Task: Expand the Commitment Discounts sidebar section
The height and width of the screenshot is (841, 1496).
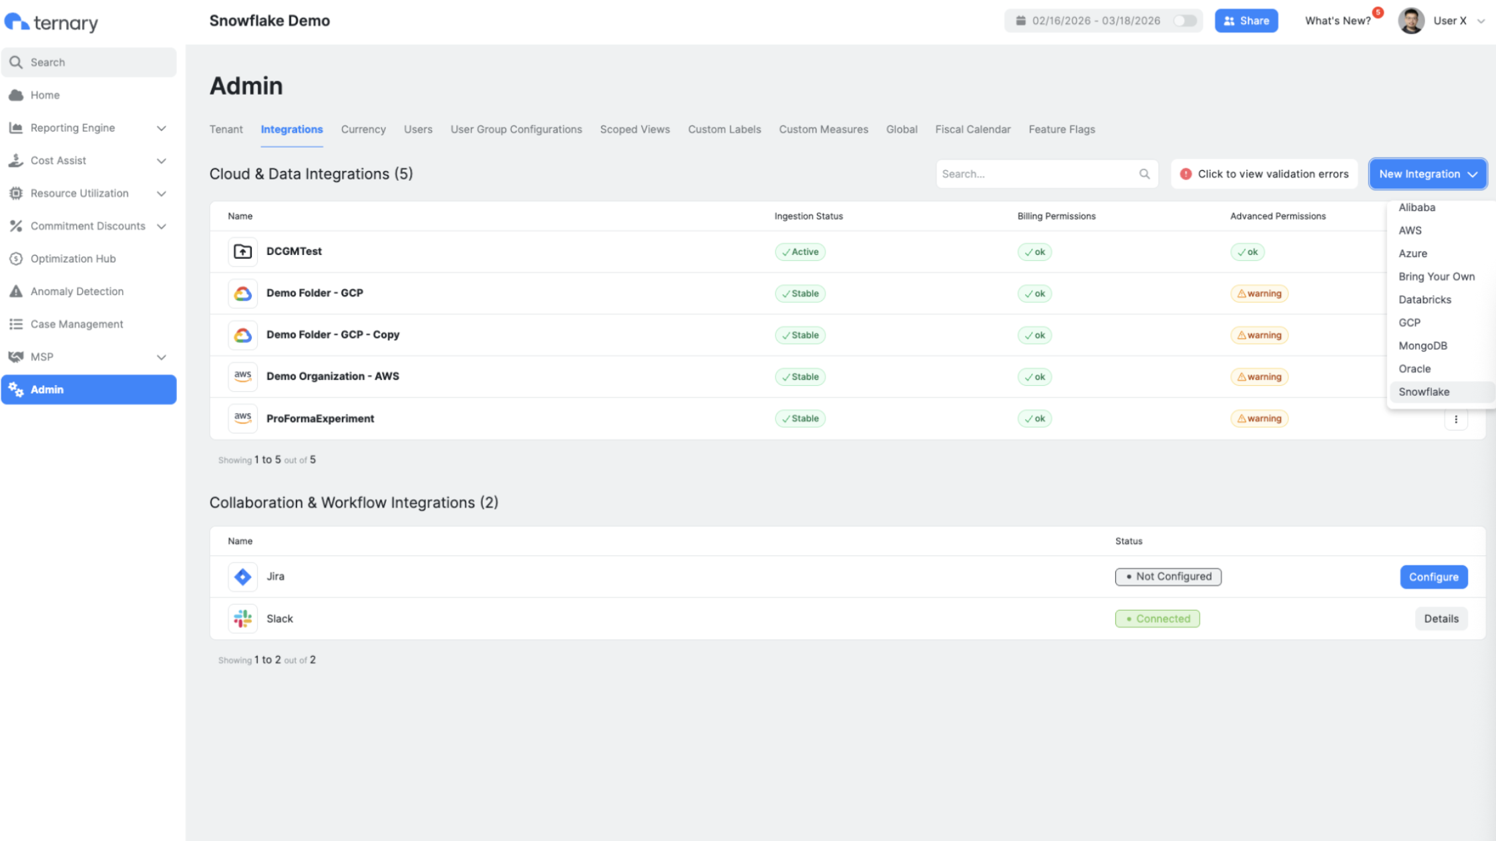Action: [x=161, y=226]
